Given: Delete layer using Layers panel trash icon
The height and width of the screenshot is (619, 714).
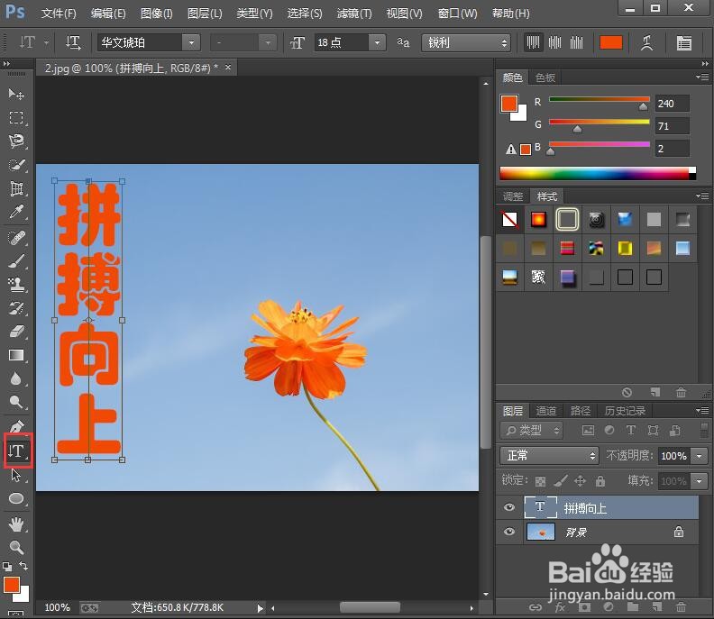Looking at the screenshot, I should pos(681,607).
